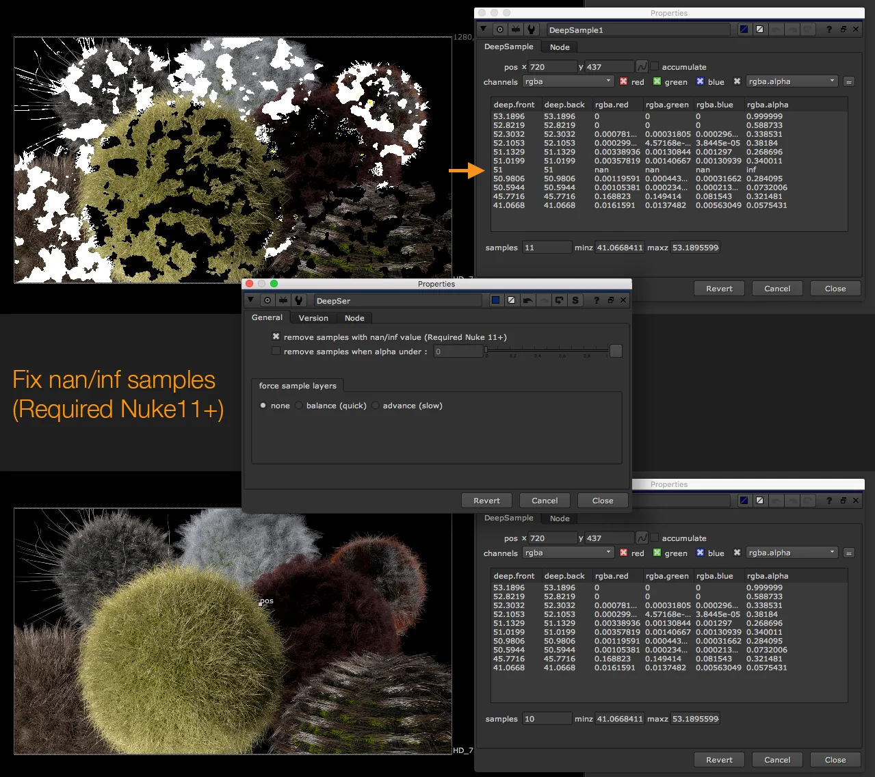Click the undo arrow in DeepSer panel

tap(527, 300)
